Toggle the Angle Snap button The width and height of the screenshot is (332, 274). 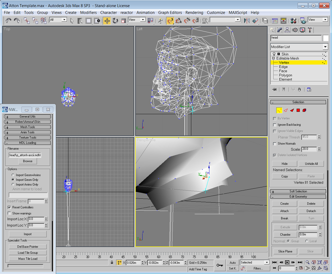179,20
